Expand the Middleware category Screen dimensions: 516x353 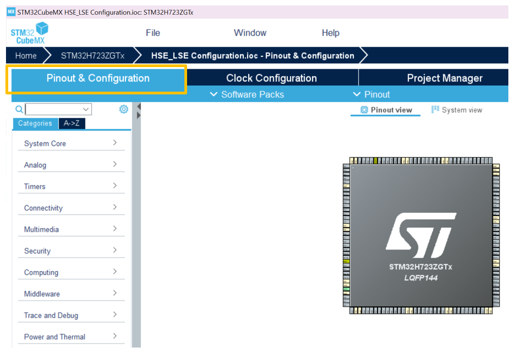click(x=71, y=294)
